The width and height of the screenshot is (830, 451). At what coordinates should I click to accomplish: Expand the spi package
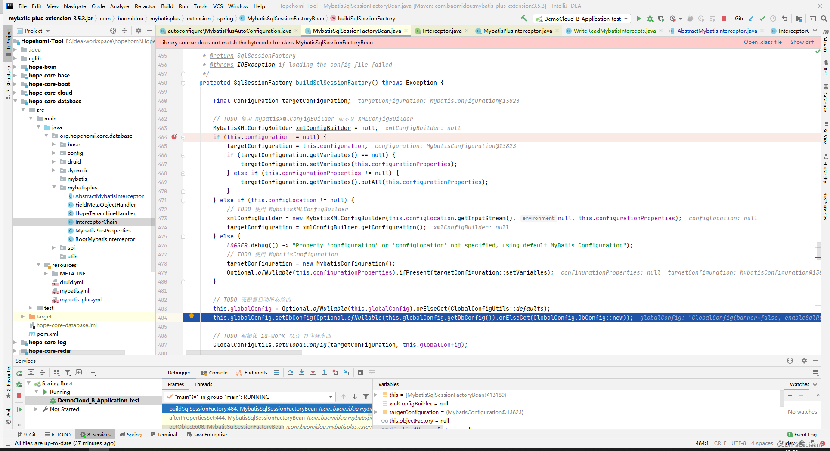click(54, 247)
